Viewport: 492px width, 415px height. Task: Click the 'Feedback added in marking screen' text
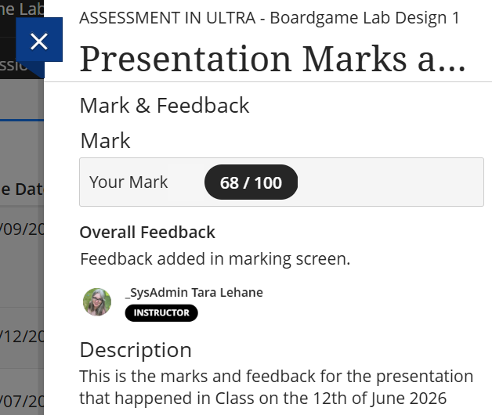[215, 259]
